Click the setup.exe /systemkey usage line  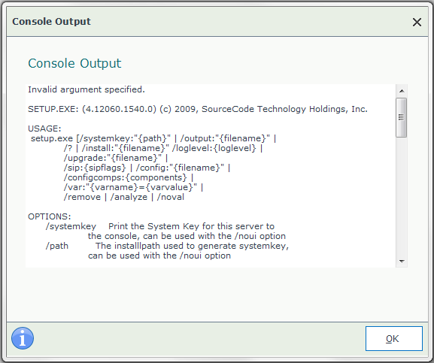(153, 138)
